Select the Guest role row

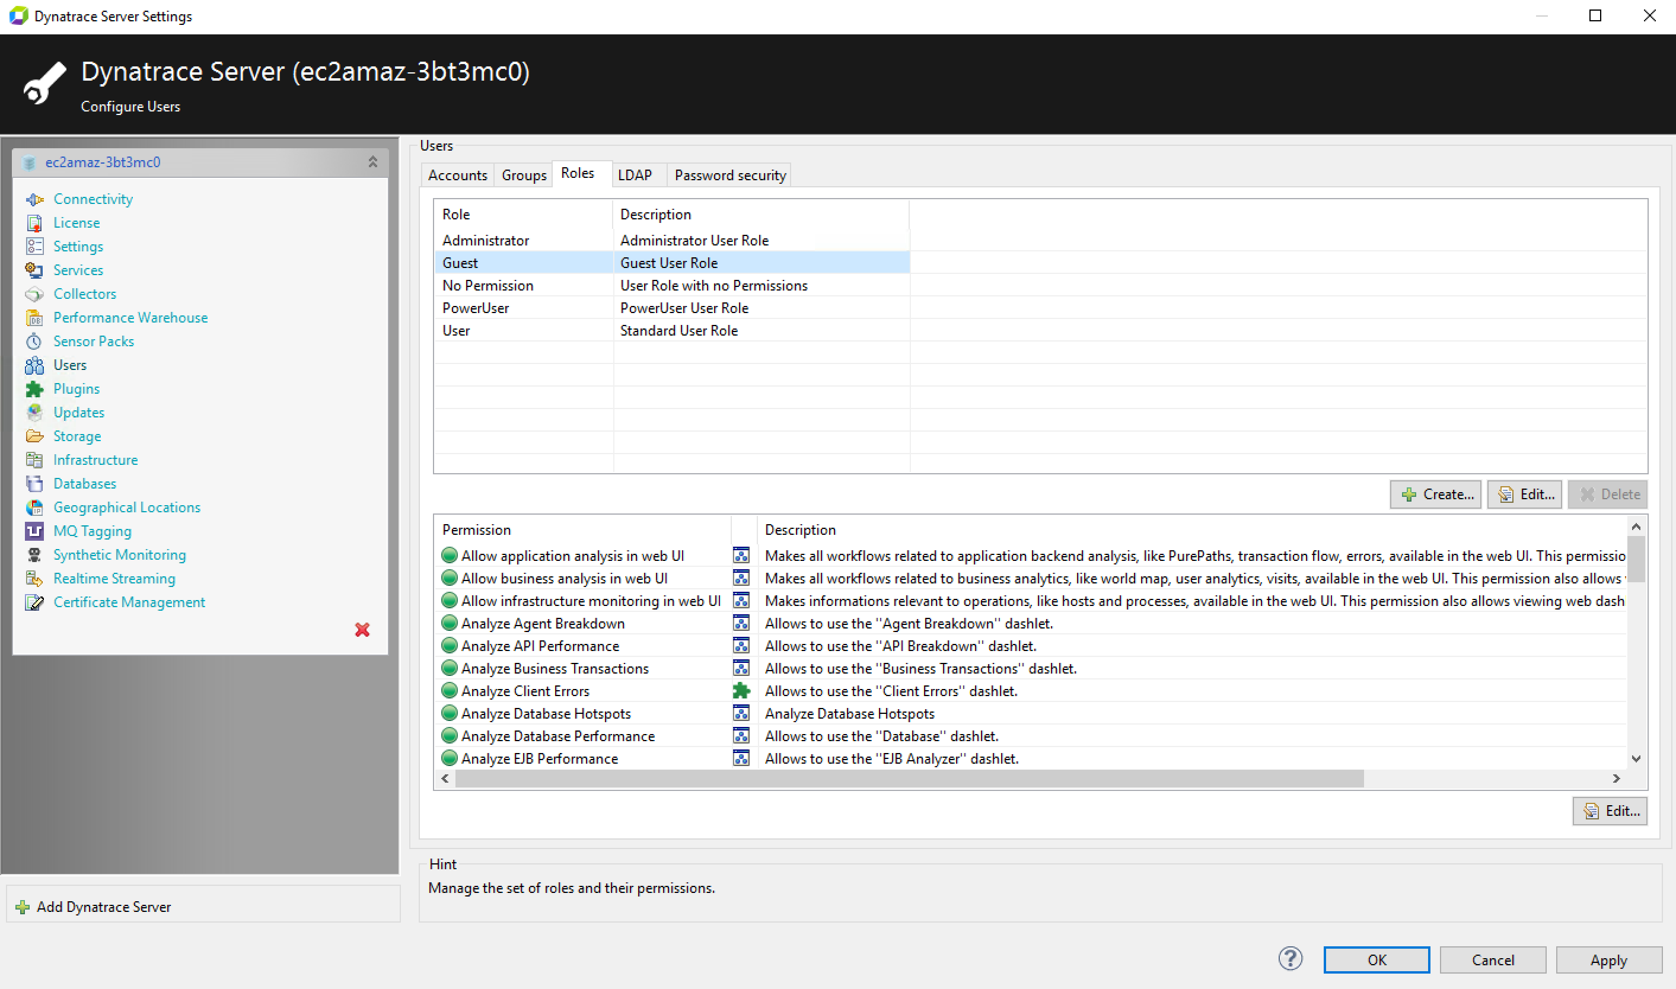(x=672, y=261)
